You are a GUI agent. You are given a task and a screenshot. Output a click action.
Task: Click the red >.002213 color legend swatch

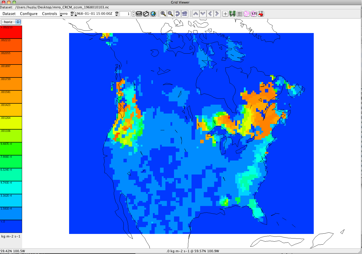tap(11, 32)
